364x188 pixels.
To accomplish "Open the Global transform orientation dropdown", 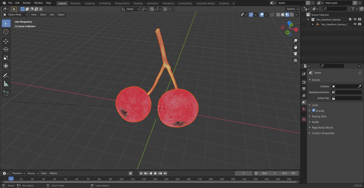I will 131,9.
